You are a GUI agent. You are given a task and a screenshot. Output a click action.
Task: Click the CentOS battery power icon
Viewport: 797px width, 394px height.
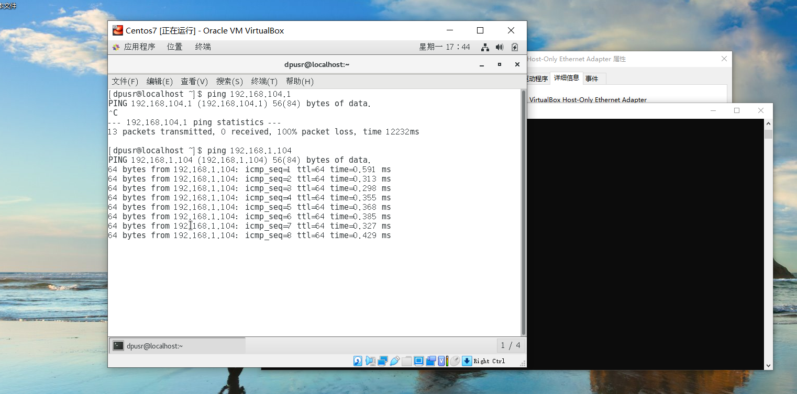click(515, 47)
